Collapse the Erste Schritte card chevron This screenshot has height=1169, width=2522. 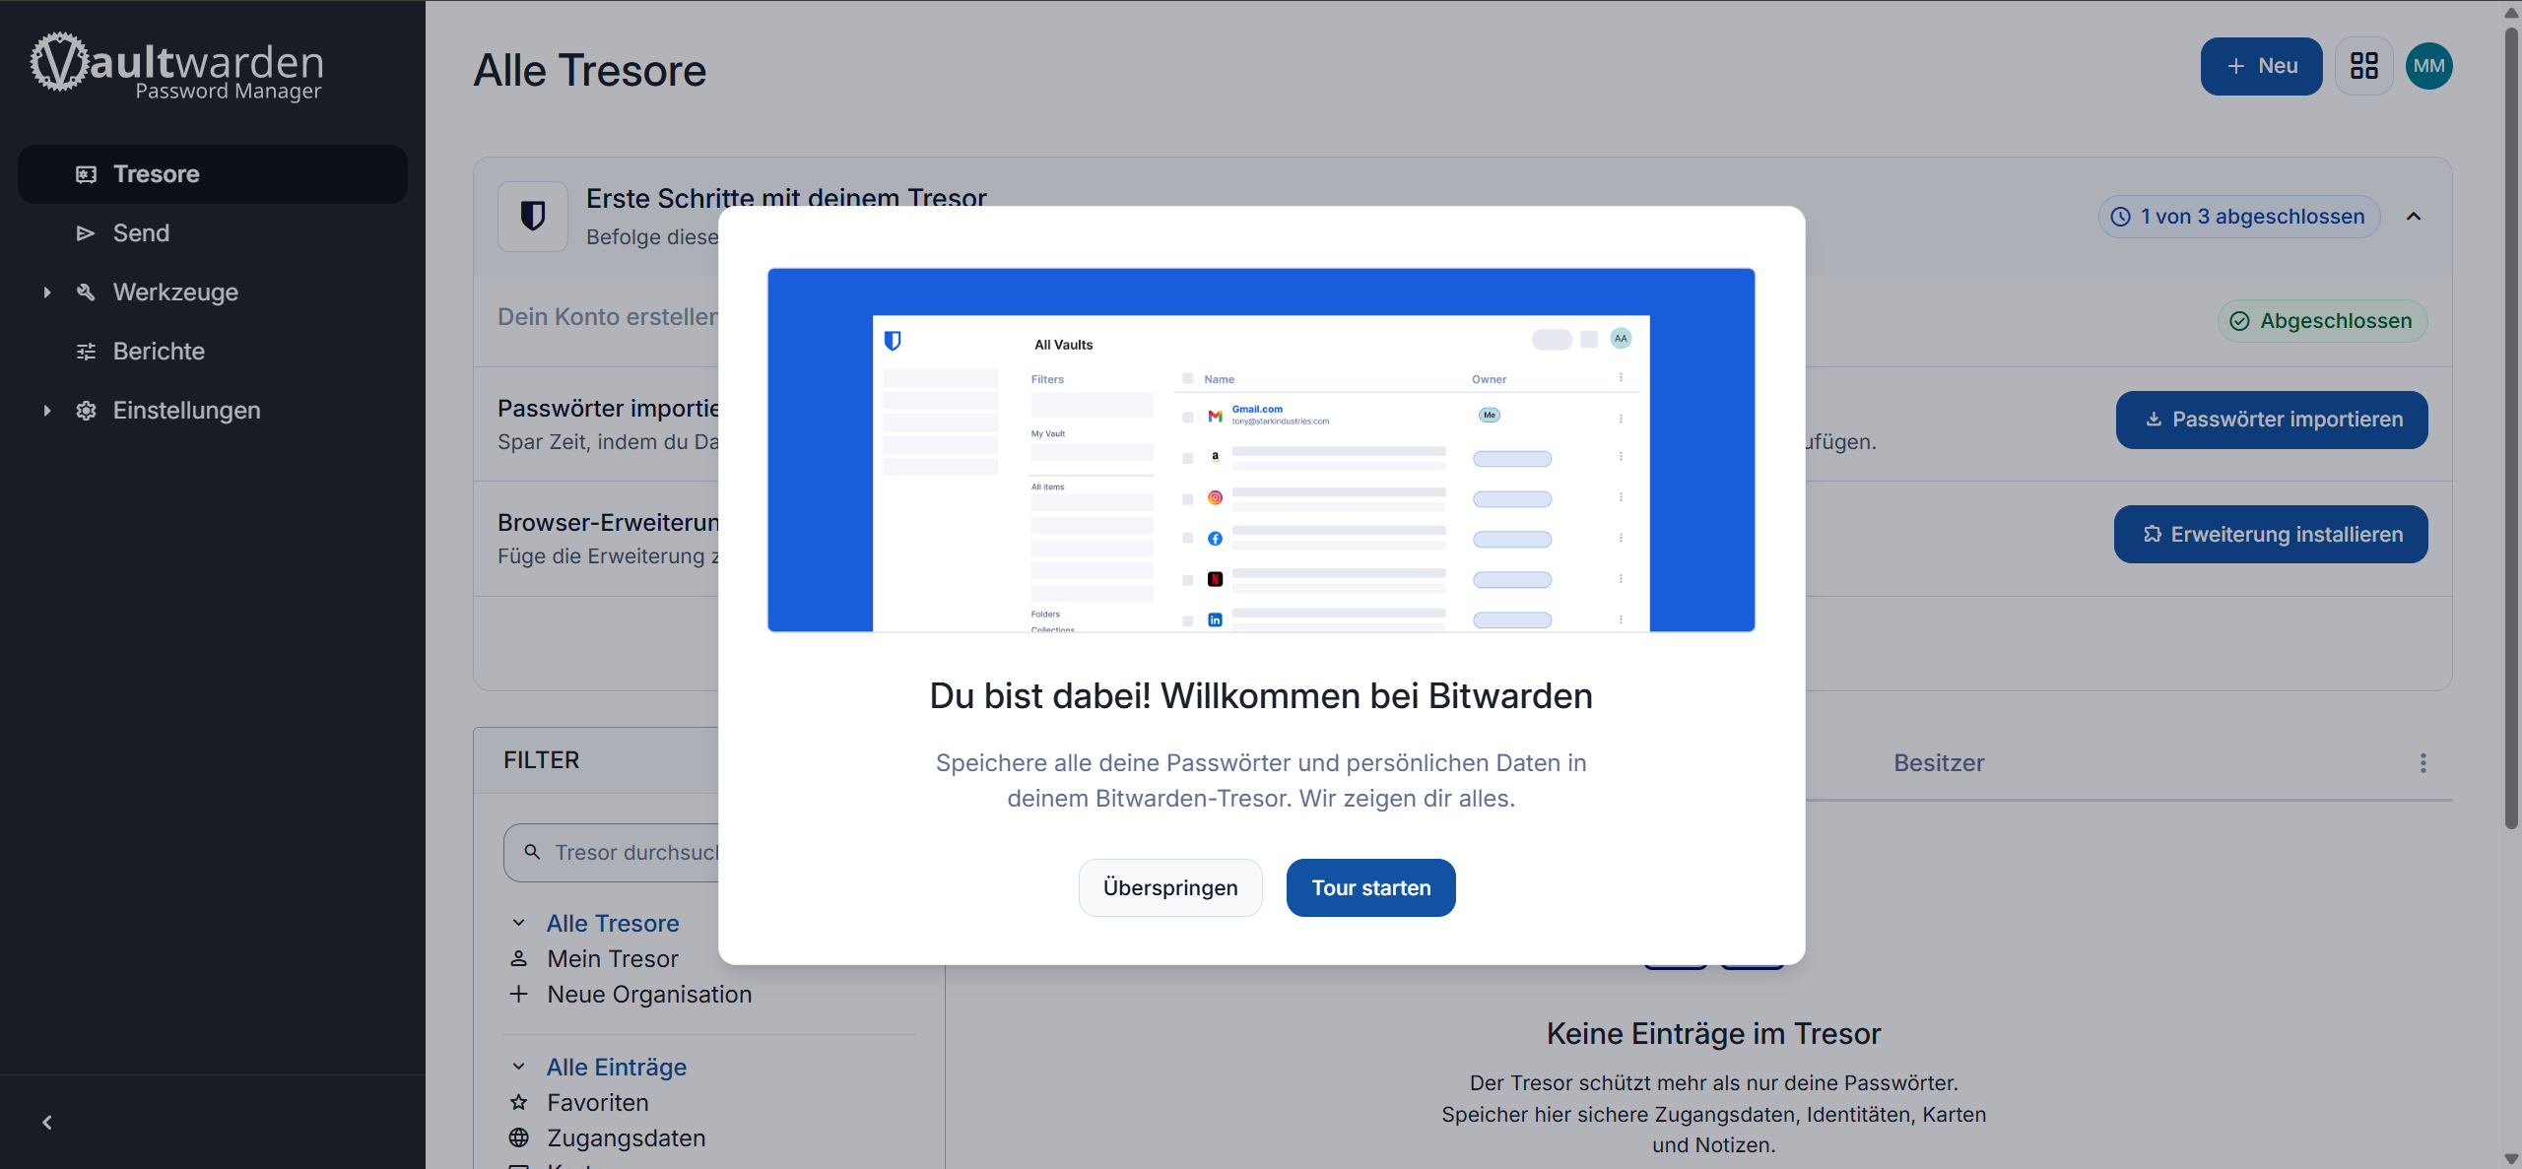[x=2414, y=217]
